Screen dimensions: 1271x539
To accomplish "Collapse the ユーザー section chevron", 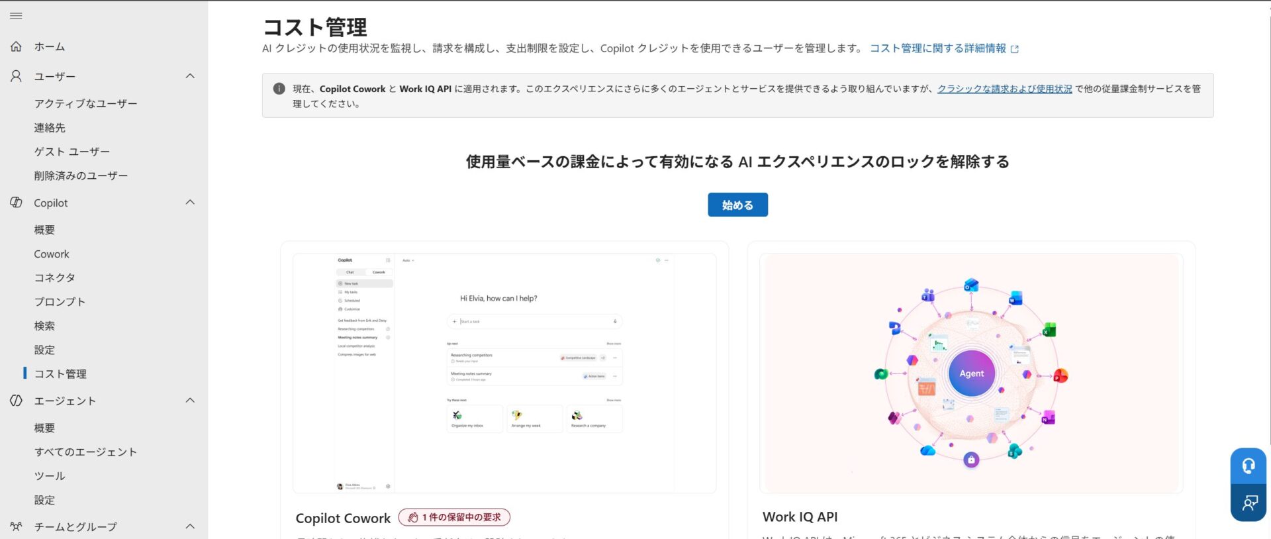I will click(x=190, y=76).
